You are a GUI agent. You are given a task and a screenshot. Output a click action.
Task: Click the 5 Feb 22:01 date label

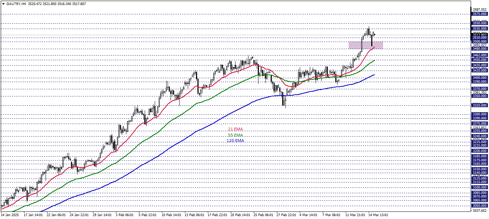coord(148,215)
